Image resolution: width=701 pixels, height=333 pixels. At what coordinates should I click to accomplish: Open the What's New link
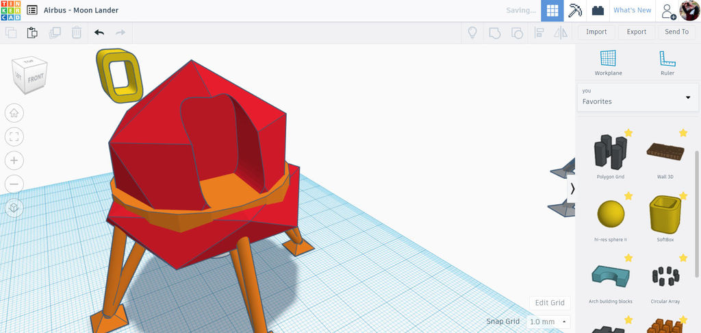click(x=632, y=10)
